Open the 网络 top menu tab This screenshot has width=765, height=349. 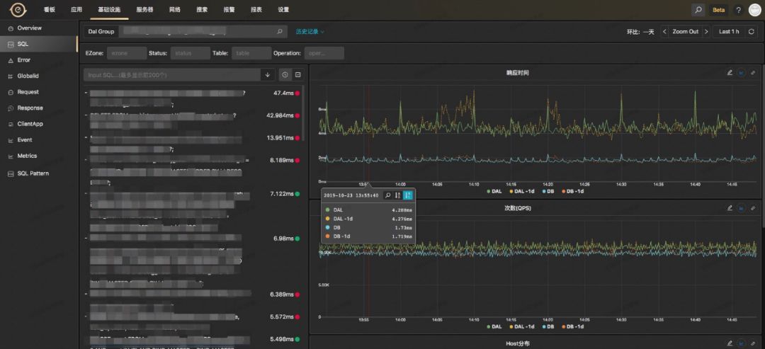point(175,10)
